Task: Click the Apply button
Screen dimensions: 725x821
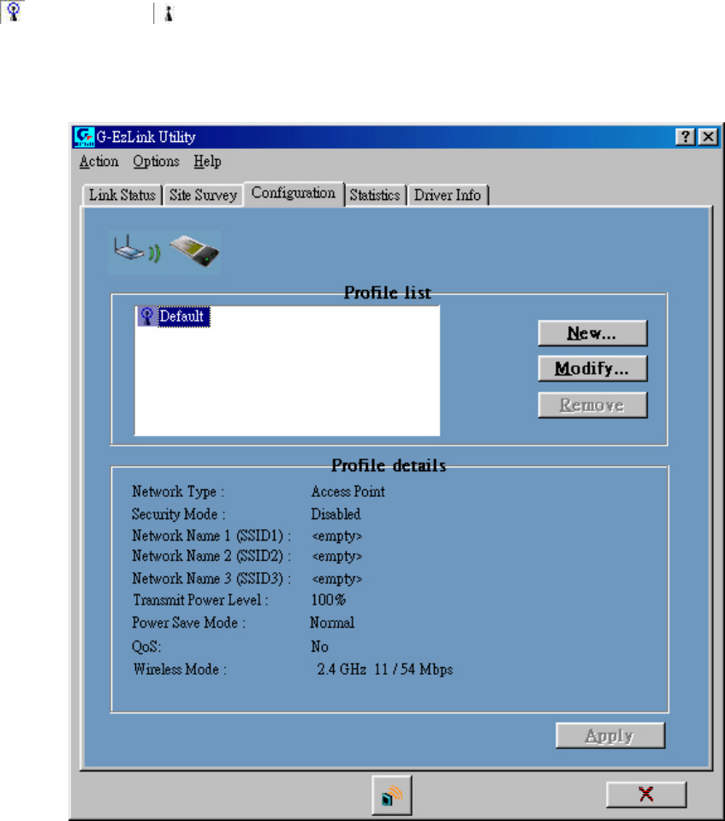Action: (x=610, y=735)
